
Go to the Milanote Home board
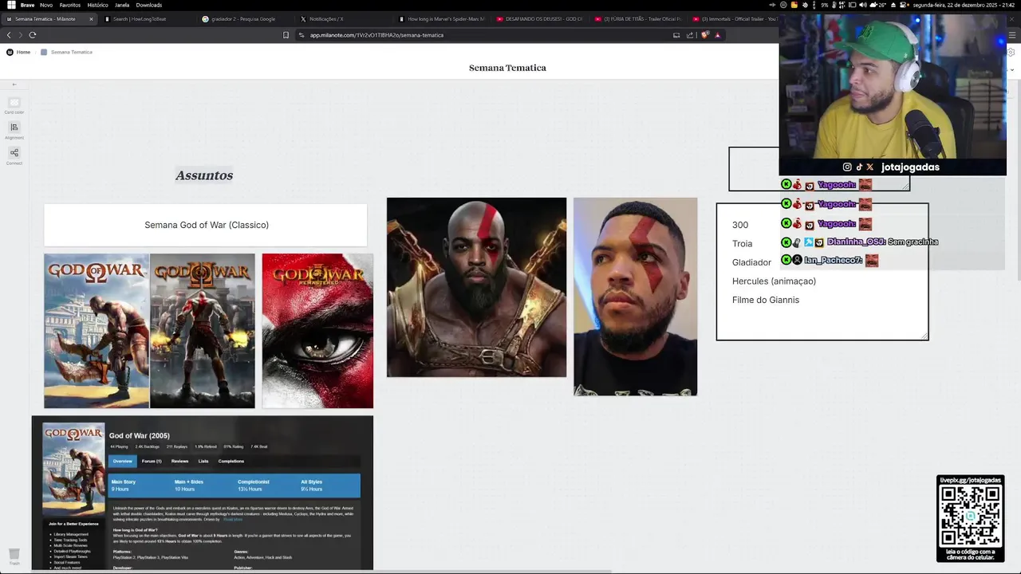[x=18, y=52]
